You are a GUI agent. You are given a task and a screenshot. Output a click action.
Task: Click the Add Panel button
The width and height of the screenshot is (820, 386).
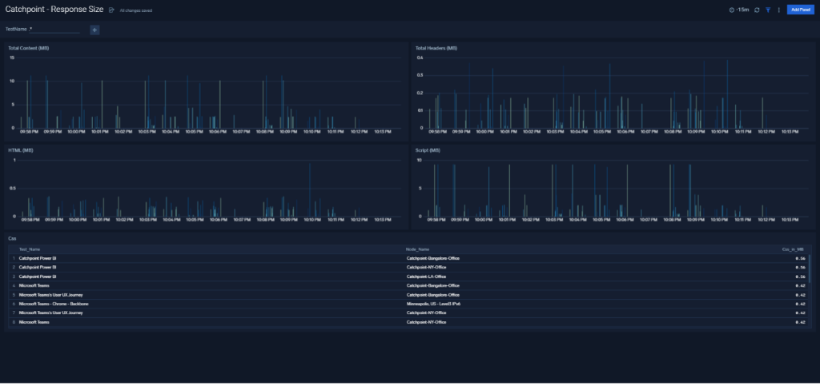[801, 10]
